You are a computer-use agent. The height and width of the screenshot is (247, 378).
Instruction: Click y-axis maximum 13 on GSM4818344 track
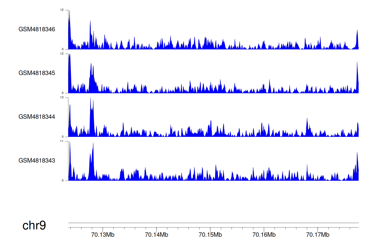pyautogui.click(x=62, y=98)
